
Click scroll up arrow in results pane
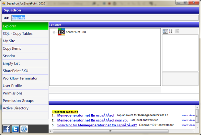coord(197,107)
